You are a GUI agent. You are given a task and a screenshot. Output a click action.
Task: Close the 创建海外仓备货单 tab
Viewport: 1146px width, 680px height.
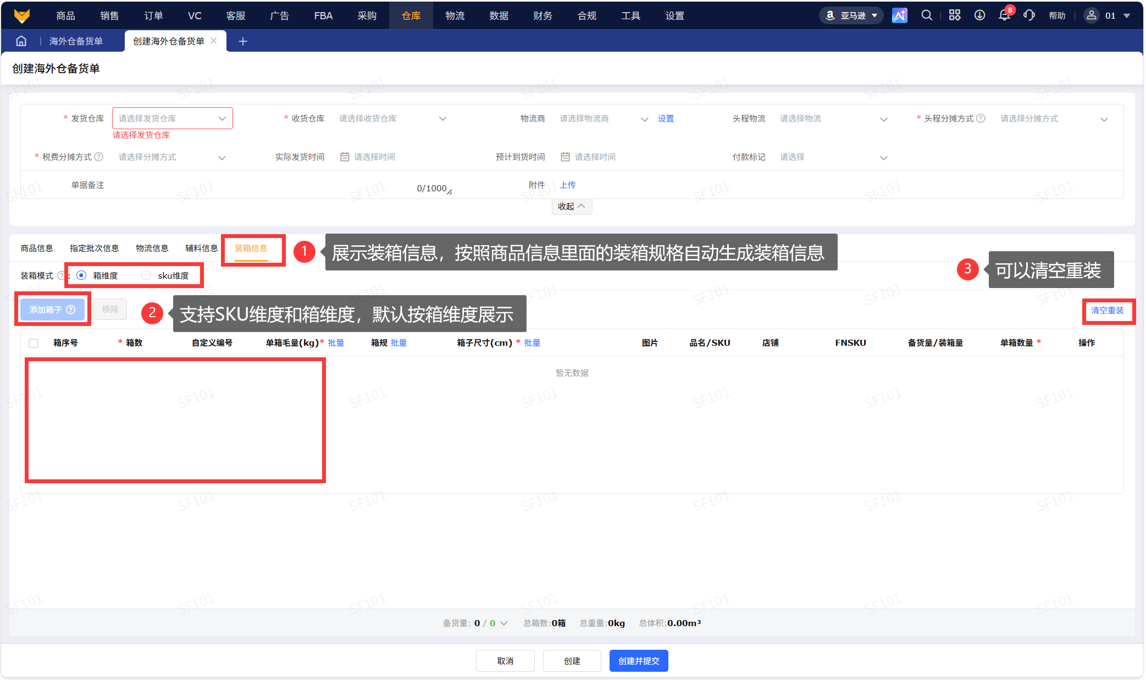click(214, 41)
